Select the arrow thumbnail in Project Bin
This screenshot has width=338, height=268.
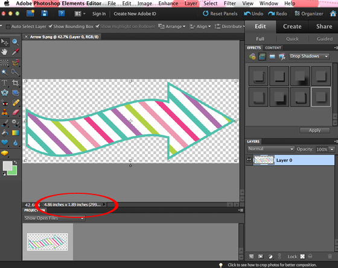coord(48,242)
